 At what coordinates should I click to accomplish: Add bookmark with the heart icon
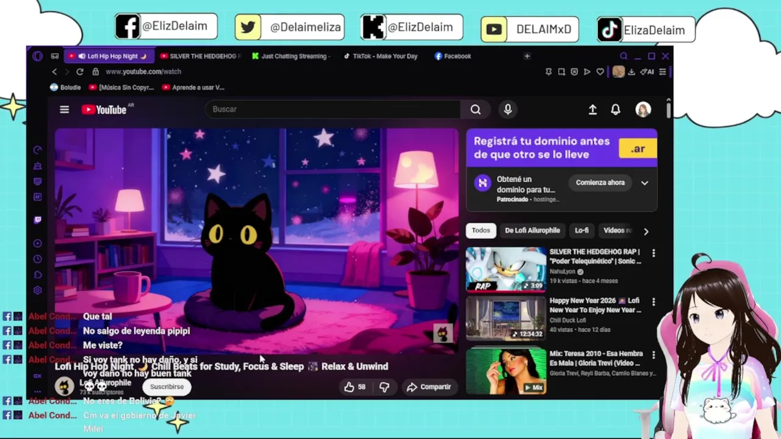pyautogui.click(x=600, y=71)
